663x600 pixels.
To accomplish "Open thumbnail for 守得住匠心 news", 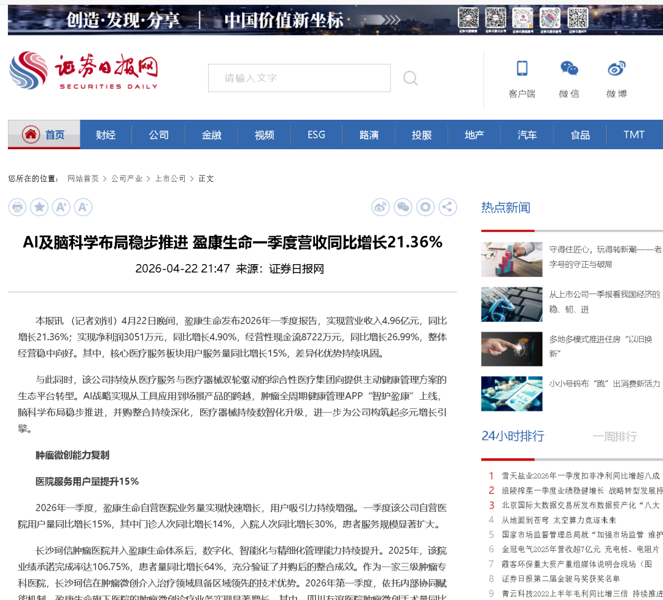I will 511,259.
